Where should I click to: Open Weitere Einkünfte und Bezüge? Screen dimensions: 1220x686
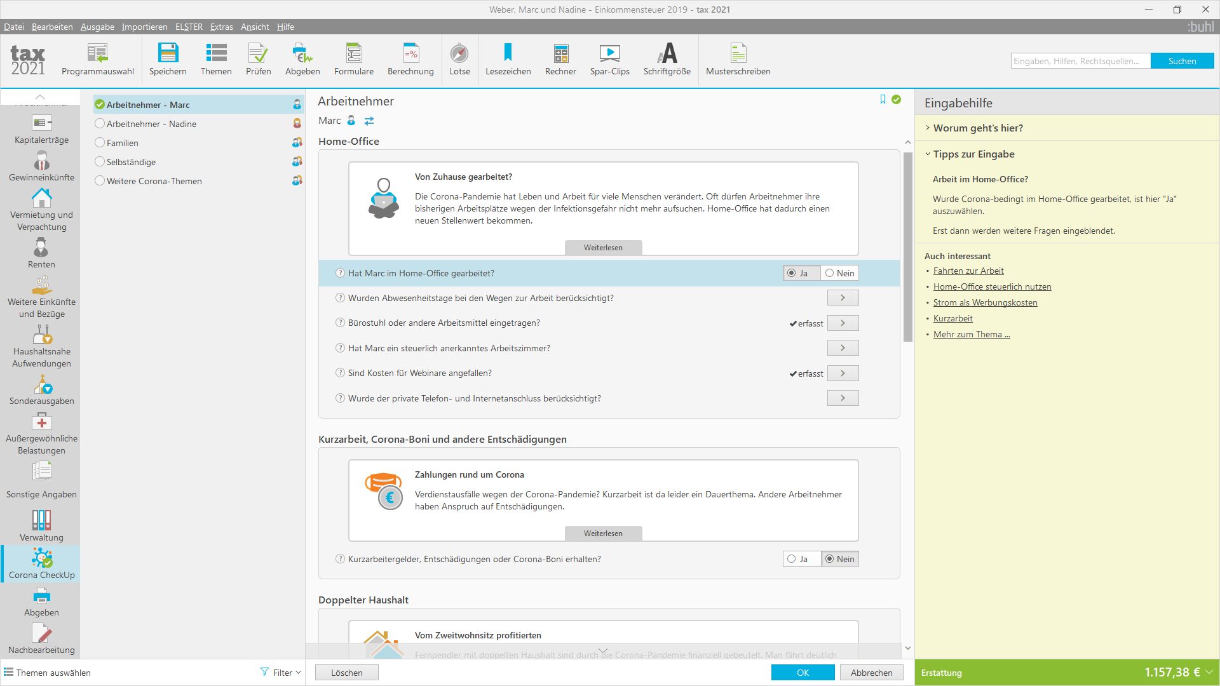click(x=41, y=297)
